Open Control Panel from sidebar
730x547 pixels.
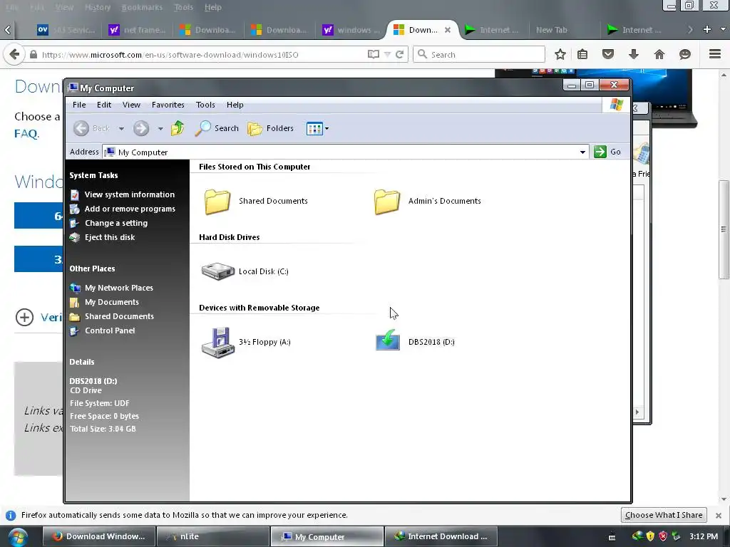110,330
